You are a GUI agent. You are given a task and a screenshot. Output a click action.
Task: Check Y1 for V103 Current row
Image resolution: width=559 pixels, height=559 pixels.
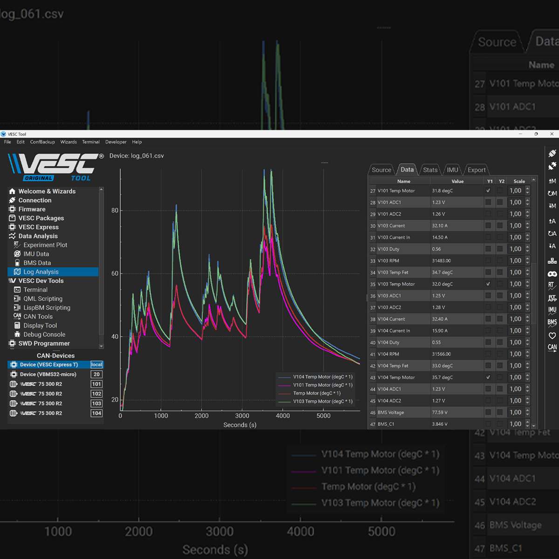point(488,225)
